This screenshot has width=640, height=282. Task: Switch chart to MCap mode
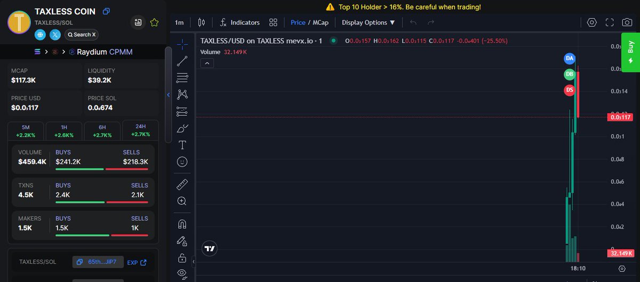[320, 22]
